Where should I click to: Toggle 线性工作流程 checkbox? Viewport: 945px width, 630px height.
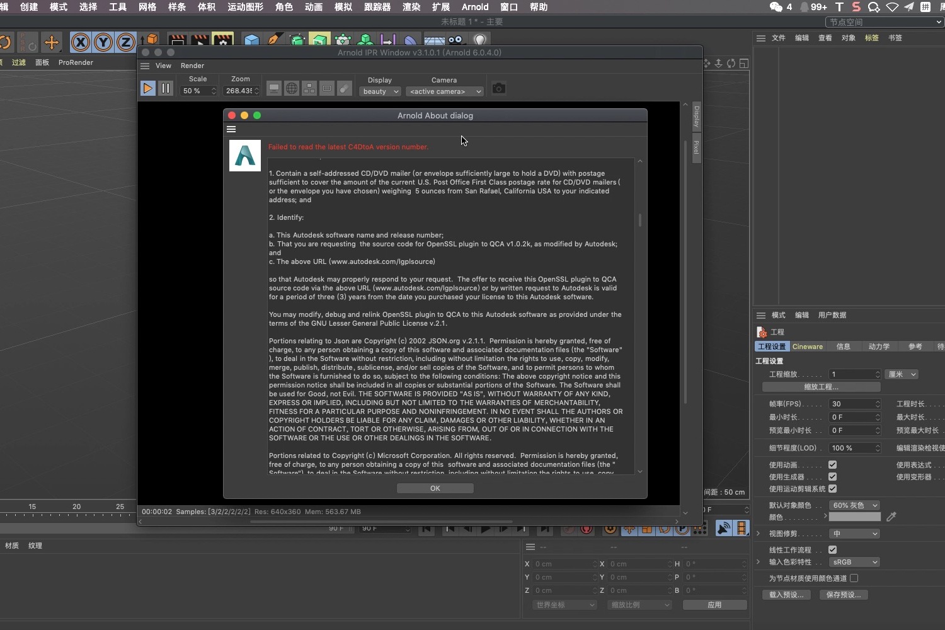[x=832, y=550]
